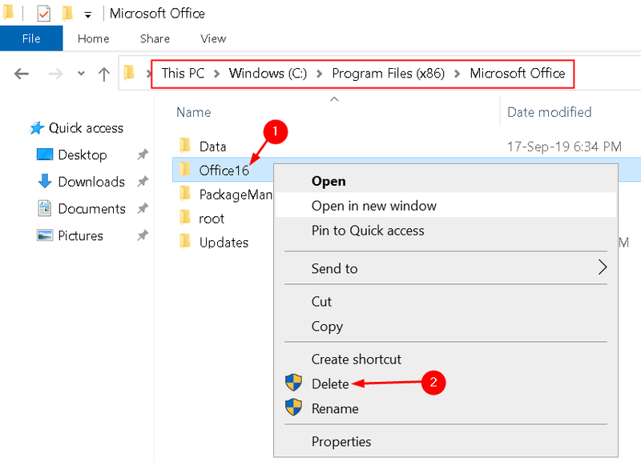The height and width of the screenshot is (462, 641).
Task: Click This PC in the address path
Action: [183, 73]
